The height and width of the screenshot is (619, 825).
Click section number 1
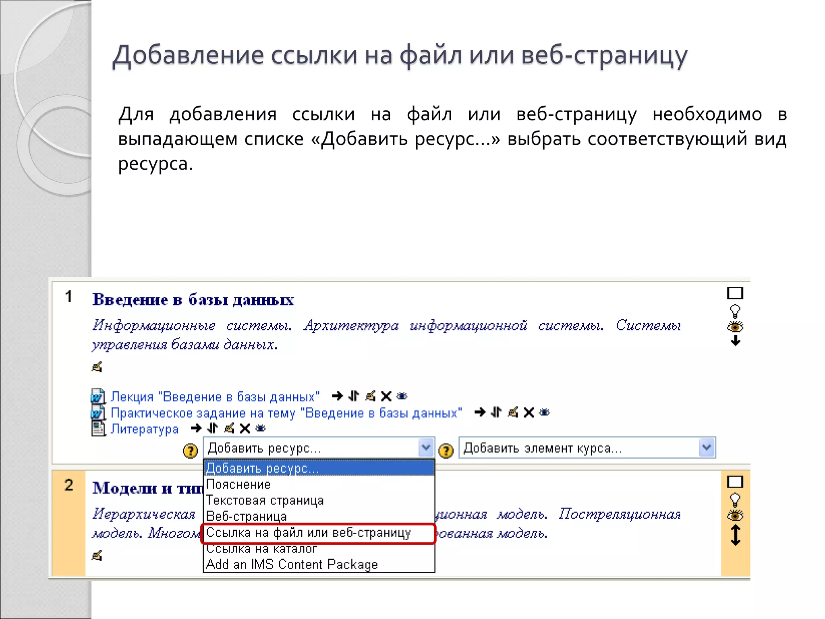coord(69,297)
